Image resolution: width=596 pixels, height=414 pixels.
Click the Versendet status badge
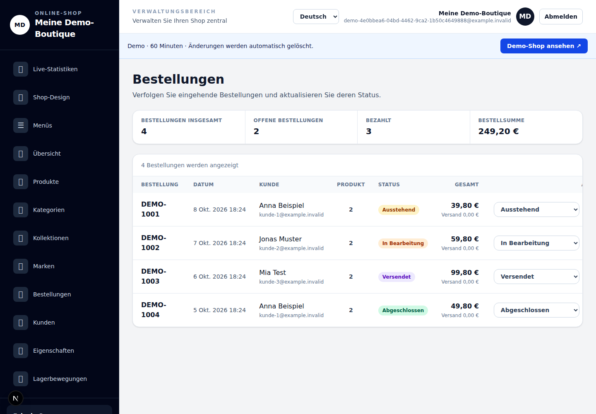coord(397,277)
